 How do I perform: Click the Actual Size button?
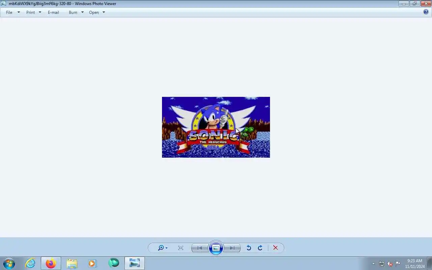181,248
